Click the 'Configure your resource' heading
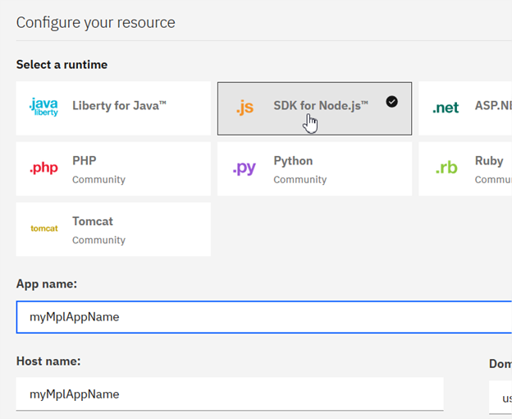 click(x=96, y=23)
